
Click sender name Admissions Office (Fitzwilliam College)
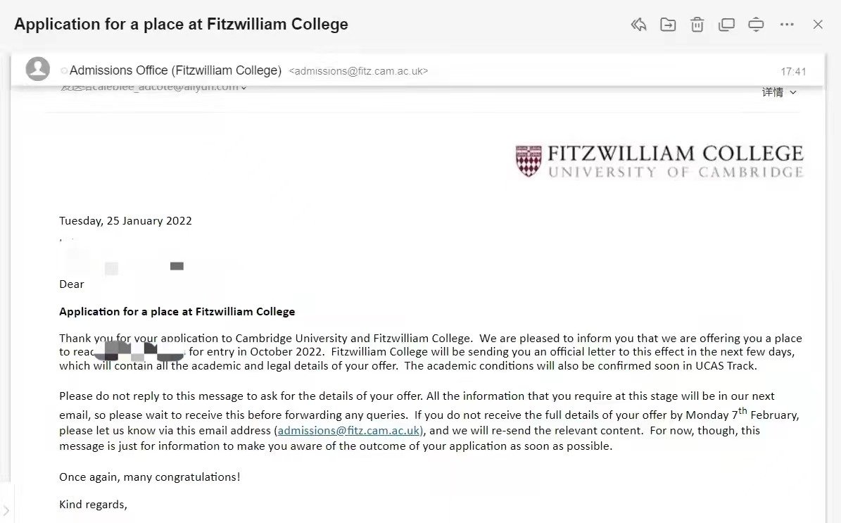pos(175,70)
